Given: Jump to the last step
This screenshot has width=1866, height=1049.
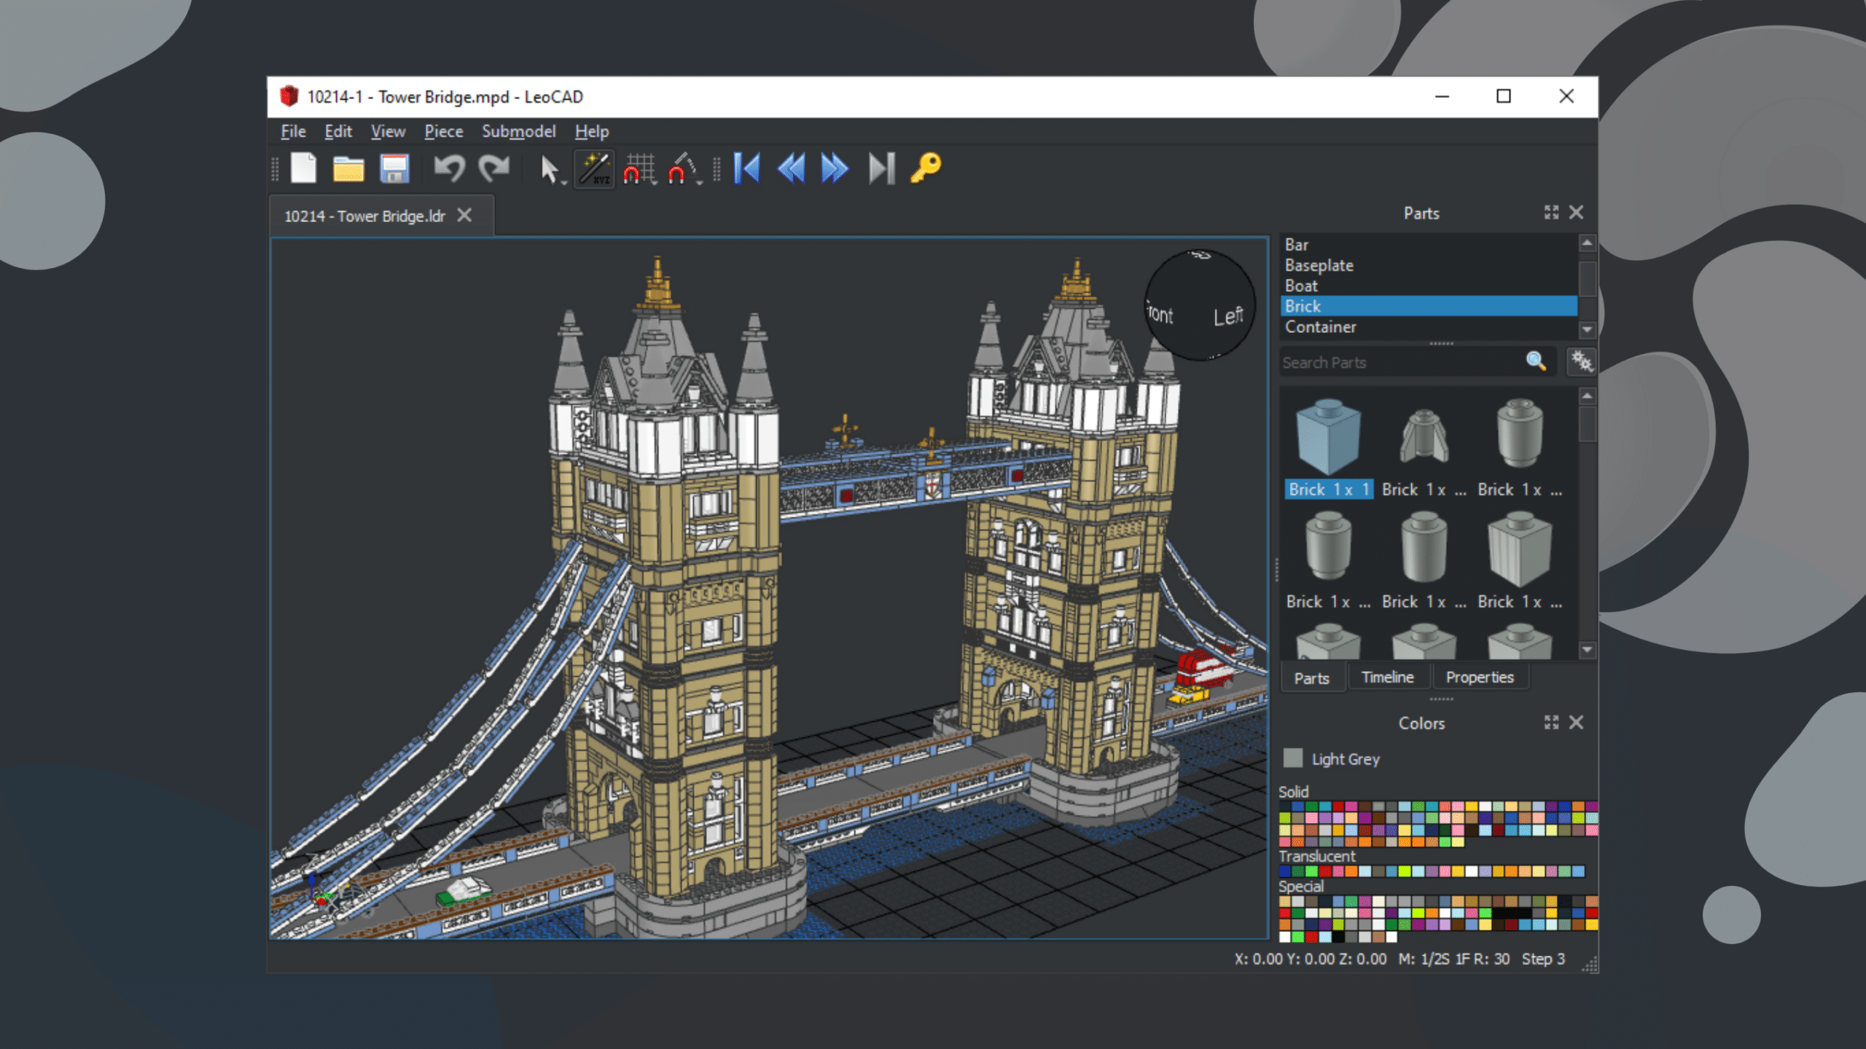Looking at the screenshot, I should point(881,168).
